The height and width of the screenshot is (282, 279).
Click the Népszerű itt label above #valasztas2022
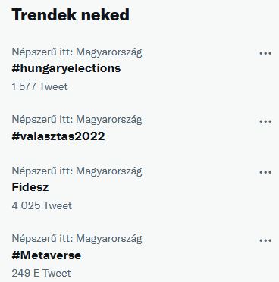42,120
